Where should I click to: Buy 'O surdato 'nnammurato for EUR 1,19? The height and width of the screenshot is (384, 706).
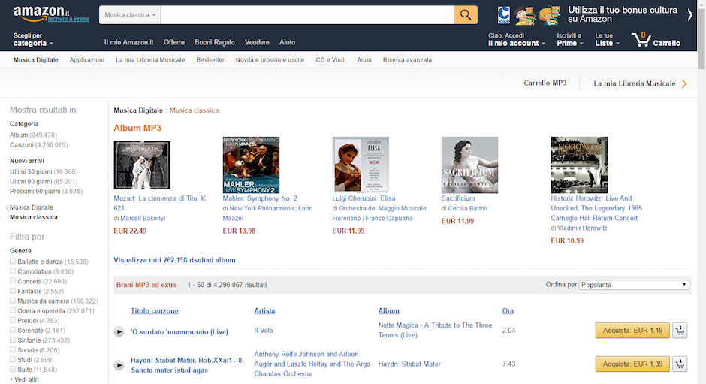pyautogui.click(x=632, y=331)
